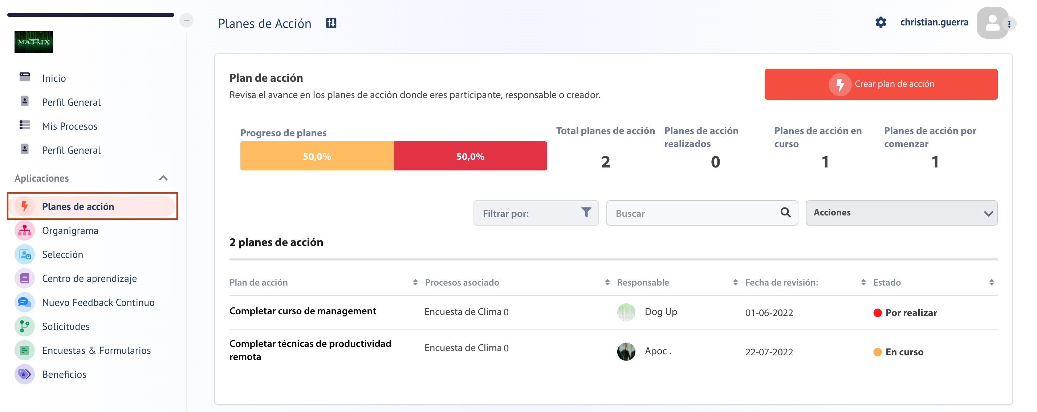Click the Organigrama hierarchy icon
Image resolution: width=1037 pixels, height=412 pixels.
pyautogui.click(x=25, y=230)
